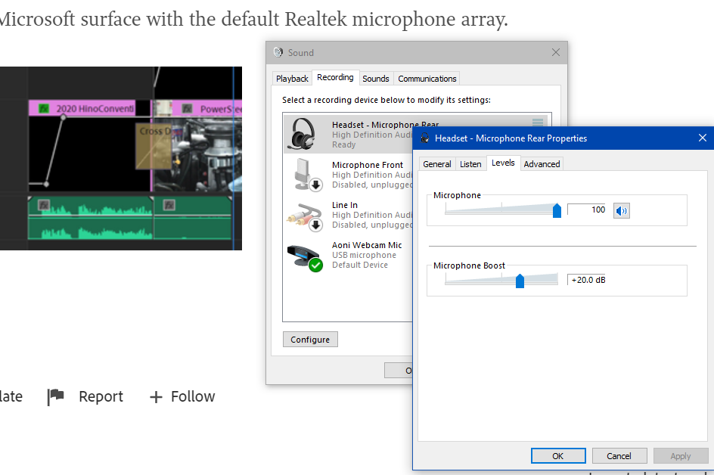Screen dimensions: 714x475
Task: Open the Listen tab
Action: pos(470,163)
